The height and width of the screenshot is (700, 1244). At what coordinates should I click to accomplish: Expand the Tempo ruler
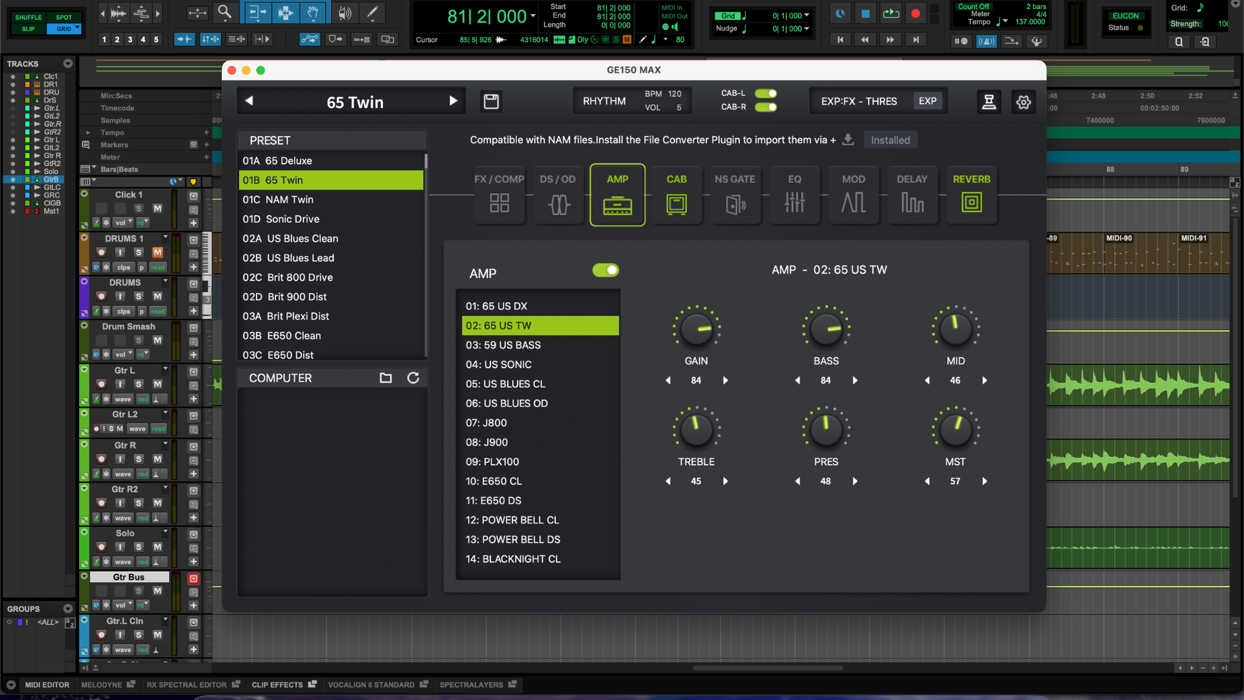click(87, 132)
